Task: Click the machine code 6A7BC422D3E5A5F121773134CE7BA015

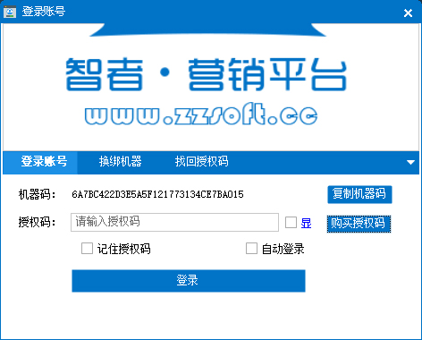Action: coord(157,194)
